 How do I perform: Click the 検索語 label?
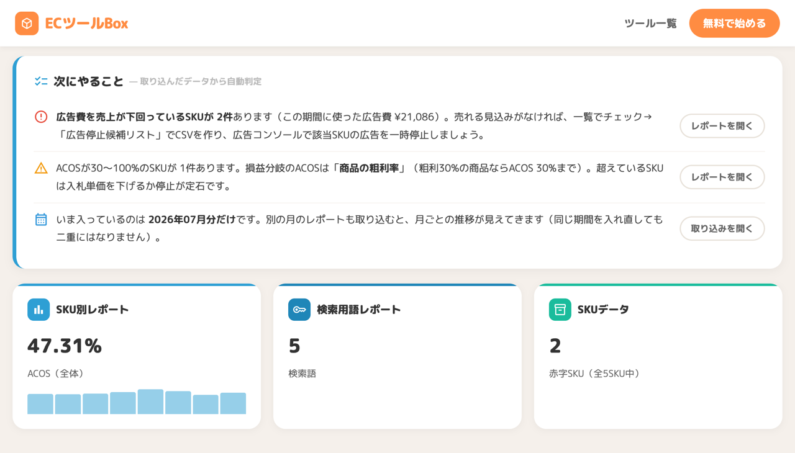tap(302, 374)
